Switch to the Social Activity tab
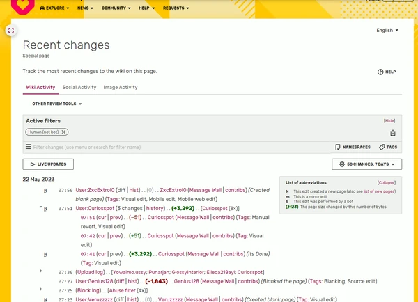Screen dimensions: 418x302 click(79, 88)
